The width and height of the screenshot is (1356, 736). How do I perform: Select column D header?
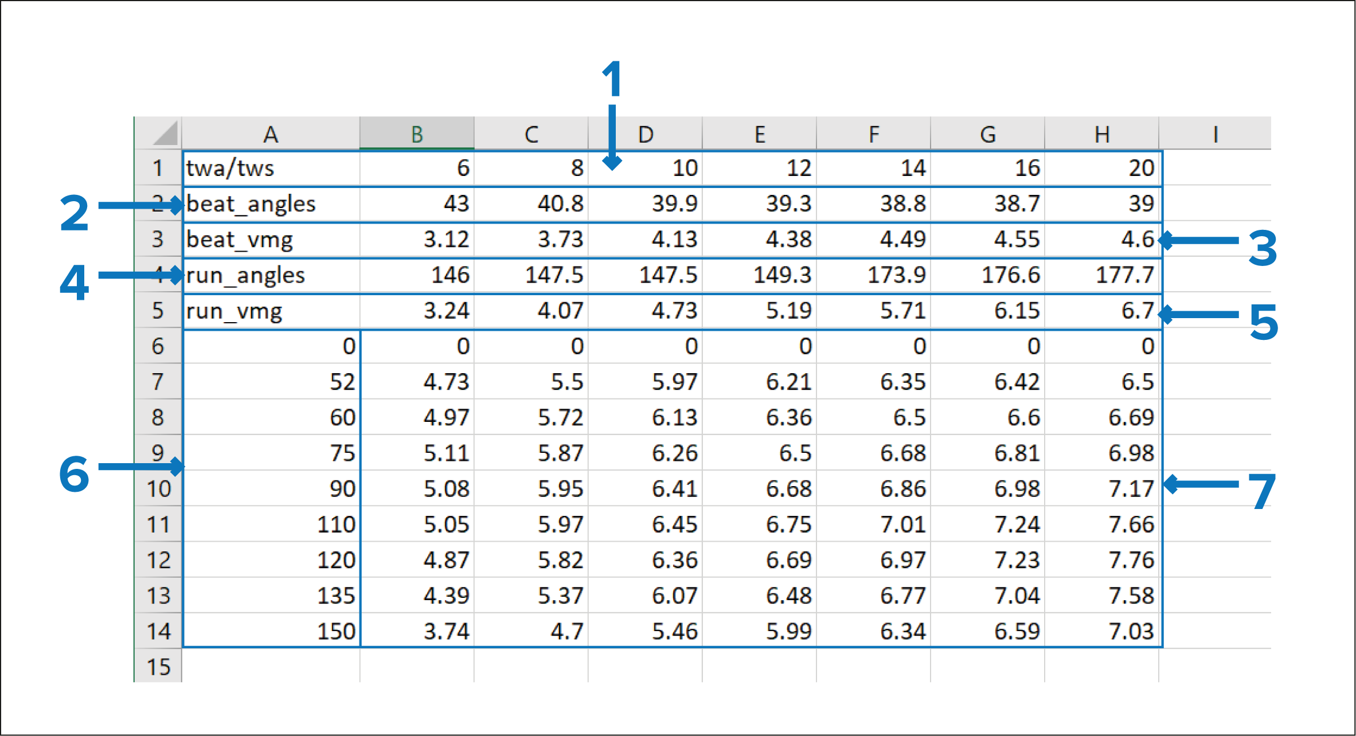[x=645, y=134]
